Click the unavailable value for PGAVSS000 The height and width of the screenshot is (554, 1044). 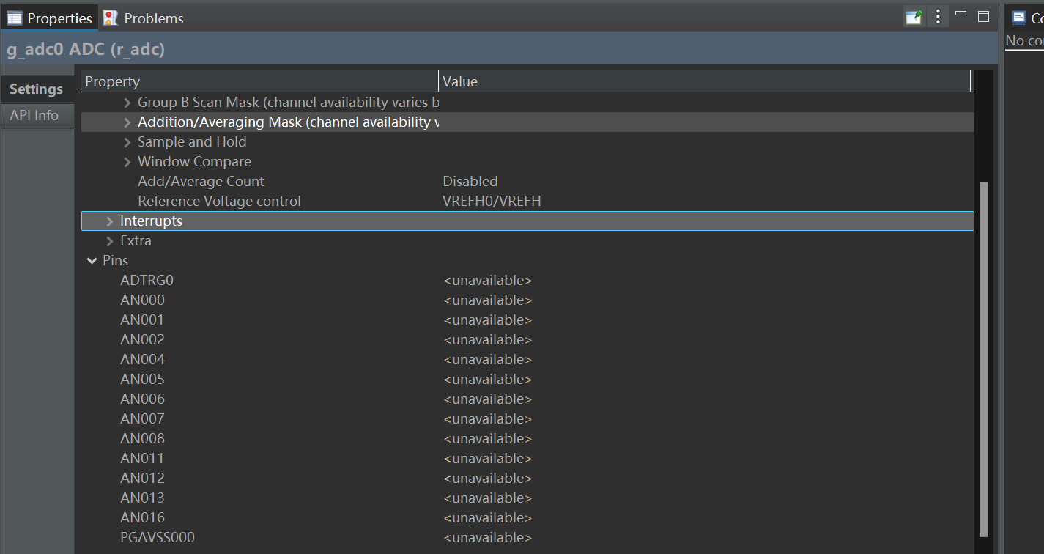tap(488, 538)
